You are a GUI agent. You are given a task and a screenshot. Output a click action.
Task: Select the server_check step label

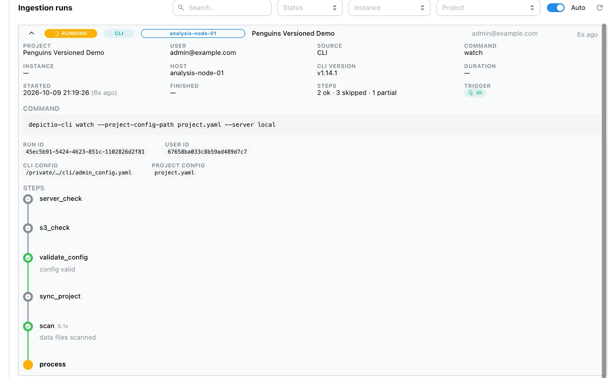[61, 199]
